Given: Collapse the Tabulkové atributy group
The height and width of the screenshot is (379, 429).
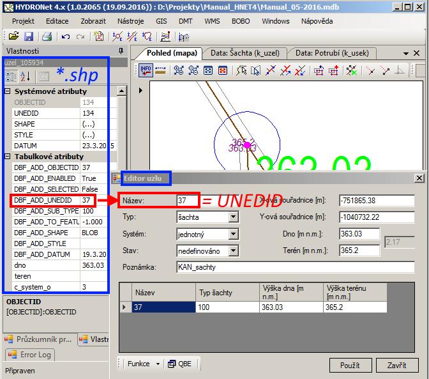Looking at the screenshot, I should (8, 157).
